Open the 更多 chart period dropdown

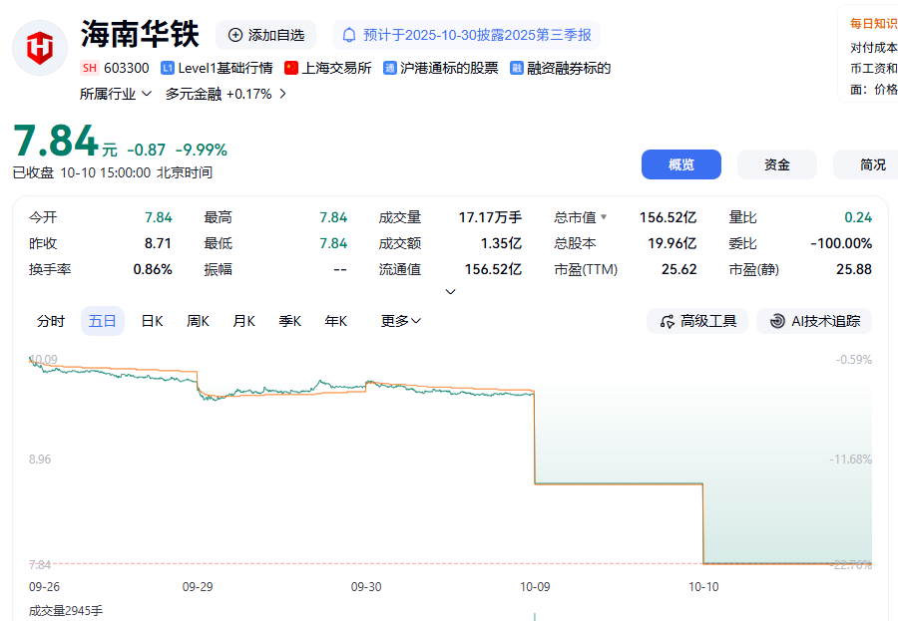400,321
